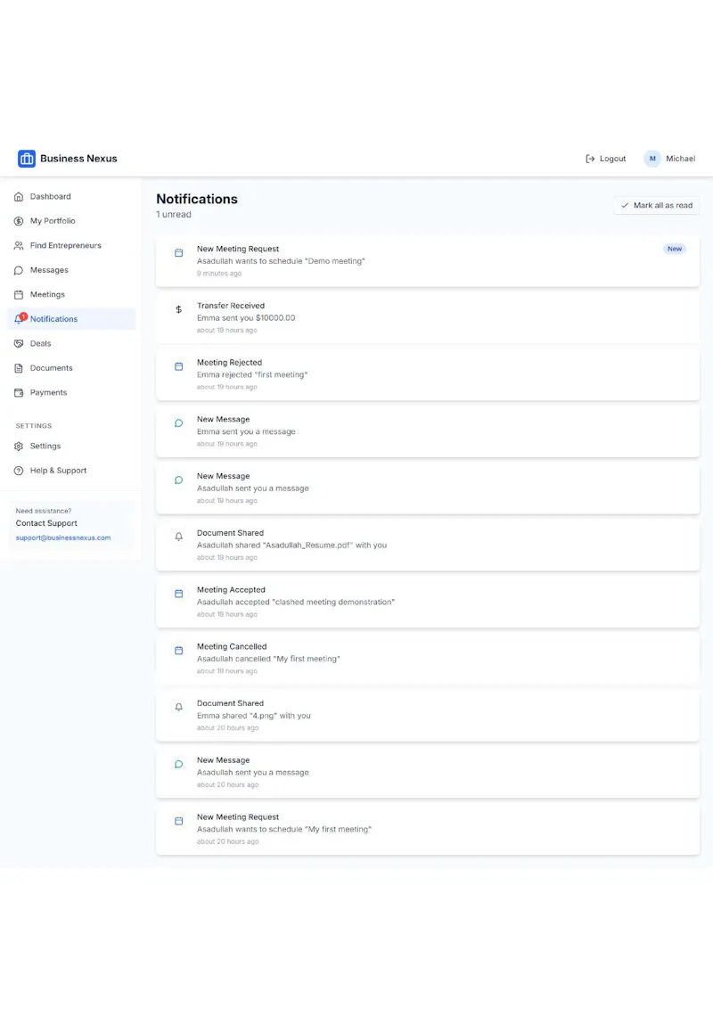Go to Payments in the sidebar
The image size is (713, 1009).
click(71, 392)
